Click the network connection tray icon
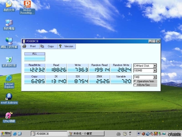The width and height of the screenshot is (182, 137). click(x=139, y=134)
